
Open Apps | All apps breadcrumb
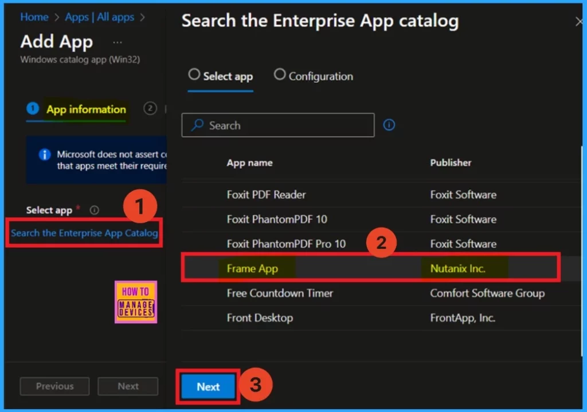99,17
